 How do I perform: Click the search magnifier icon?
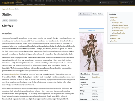click(x=101, y=3)
